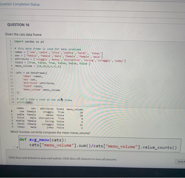Image resolution: width=185 pixels, height=178 pixels.
Task: Click the print(cats) code line
Action: [25, 103]
